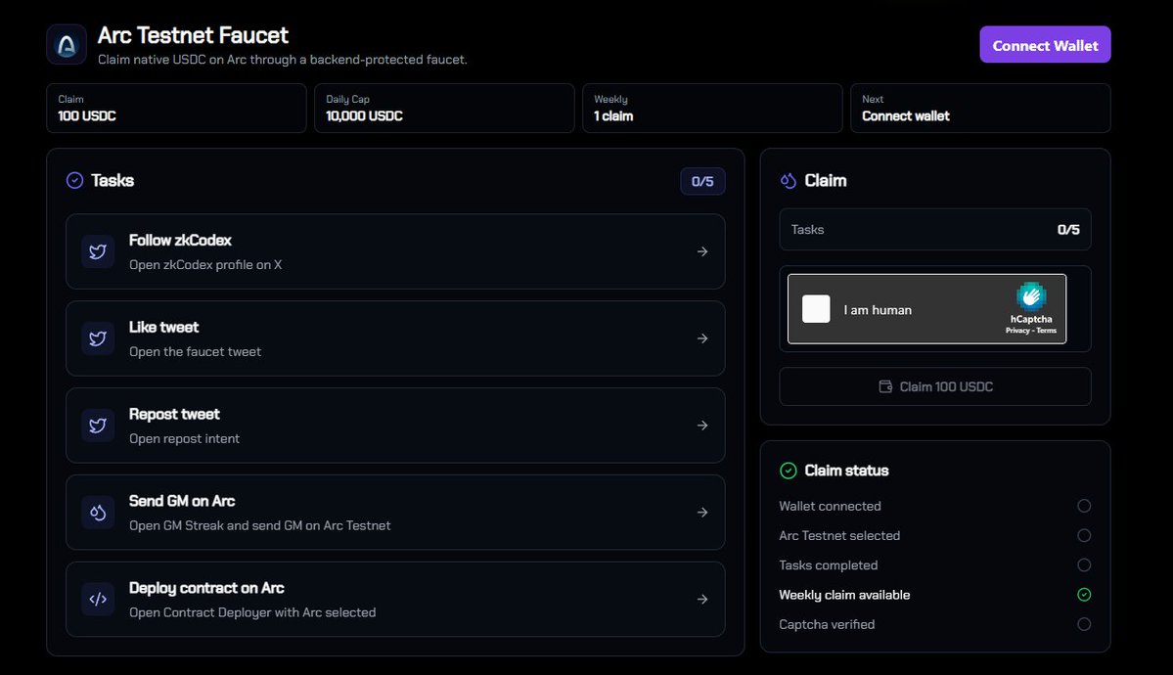This screenshot has height=675, width=1173.
Task: Open the hCaptcha Terms link
Action: pyautogui.click(x=1047, y=330)
